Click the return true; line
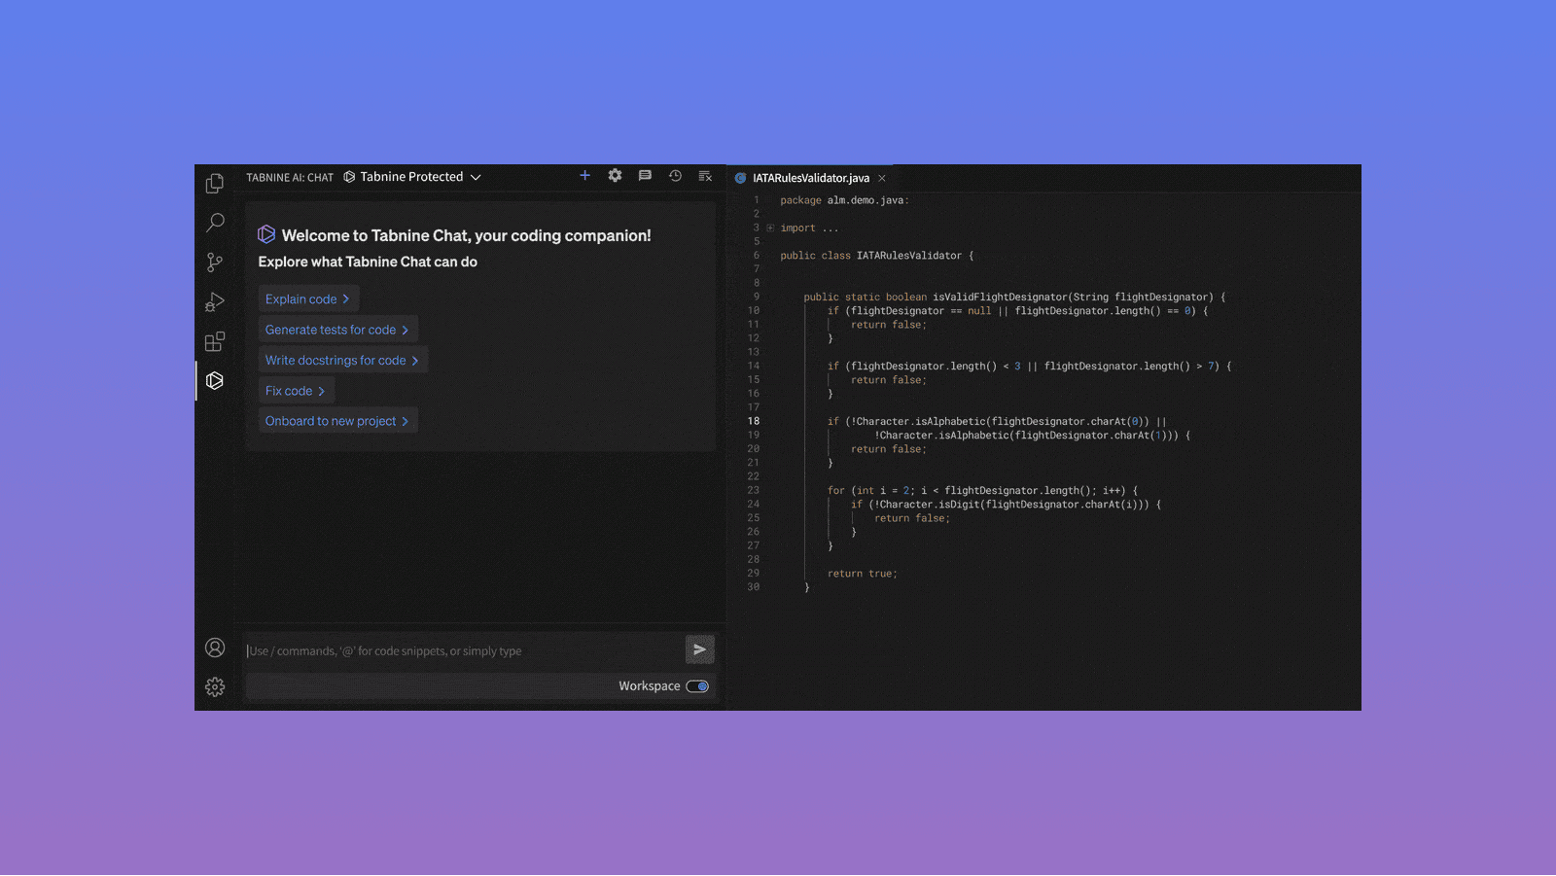The image size is (1556, 876). (x=863, y=574)
